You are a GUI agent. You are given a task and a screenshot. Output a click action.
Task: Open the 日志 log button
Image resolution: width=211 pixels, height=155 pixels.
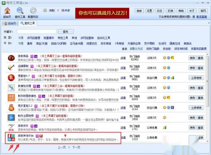(x=160, y=11)
